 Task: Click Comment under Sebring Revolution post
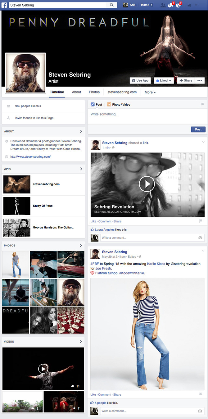(105, 221)
